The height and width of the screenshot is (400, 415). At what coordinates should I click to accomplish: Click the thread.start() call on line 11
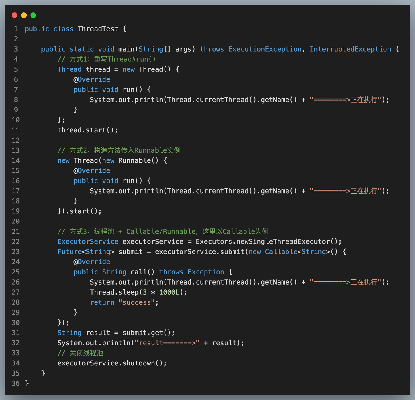coord(88,130)
